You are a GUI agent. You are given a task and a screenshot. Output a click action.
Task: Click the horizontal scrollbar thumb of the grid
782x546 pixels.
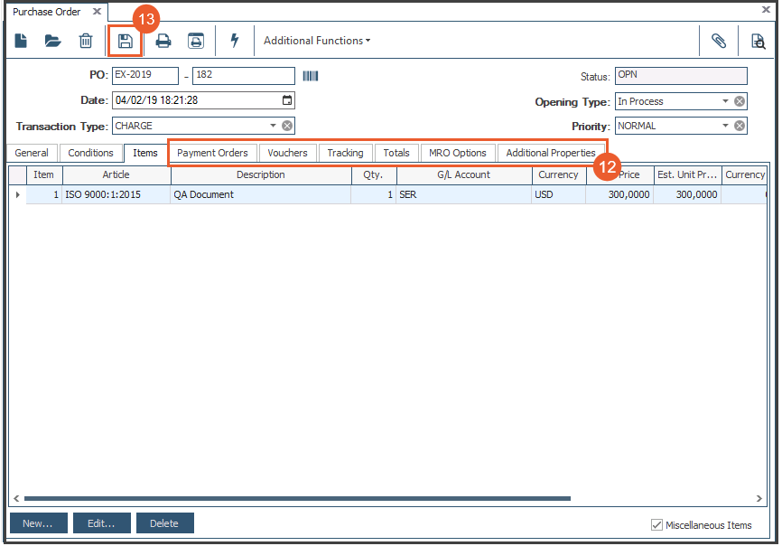tap(297, 498)
